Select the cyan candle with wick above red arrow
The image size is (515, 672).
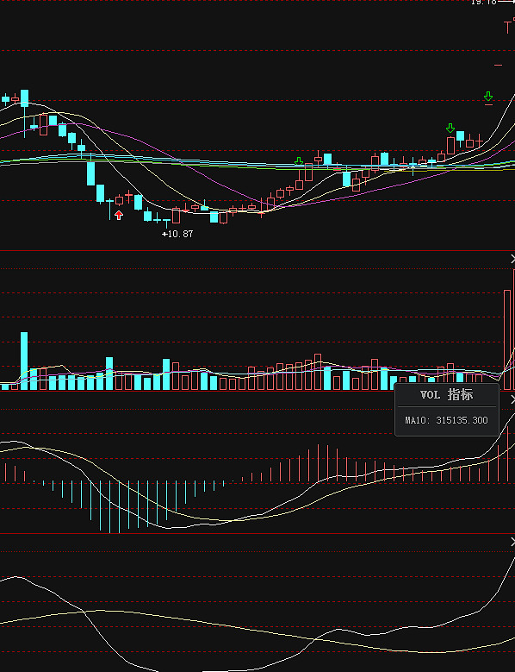click(110, 209)
